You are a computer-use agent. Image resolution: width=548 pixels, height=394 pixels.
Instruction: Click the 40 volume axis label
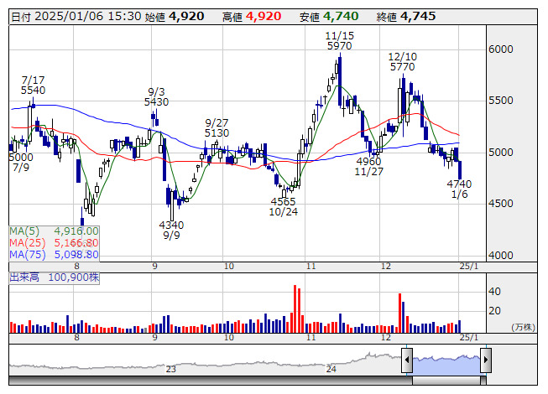pyautogui.click(x=494, y=292)
